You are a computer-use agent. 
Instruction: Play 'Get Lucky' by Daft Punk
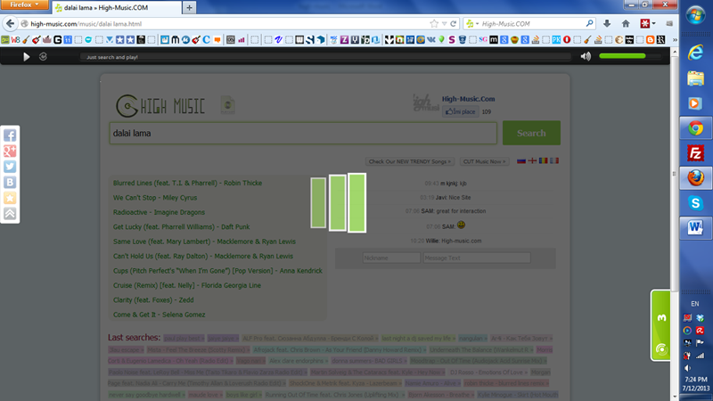pyautogui.click(x=181, y=227)
